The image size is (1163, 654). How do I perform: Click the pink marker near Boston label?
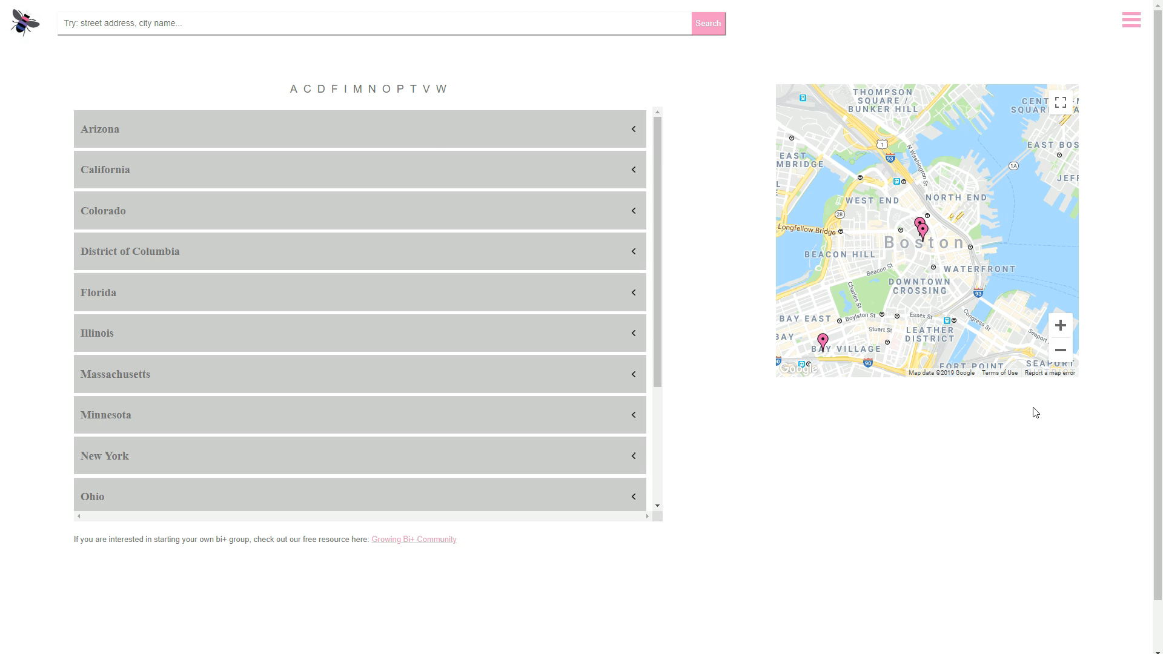tap(923, 230)
